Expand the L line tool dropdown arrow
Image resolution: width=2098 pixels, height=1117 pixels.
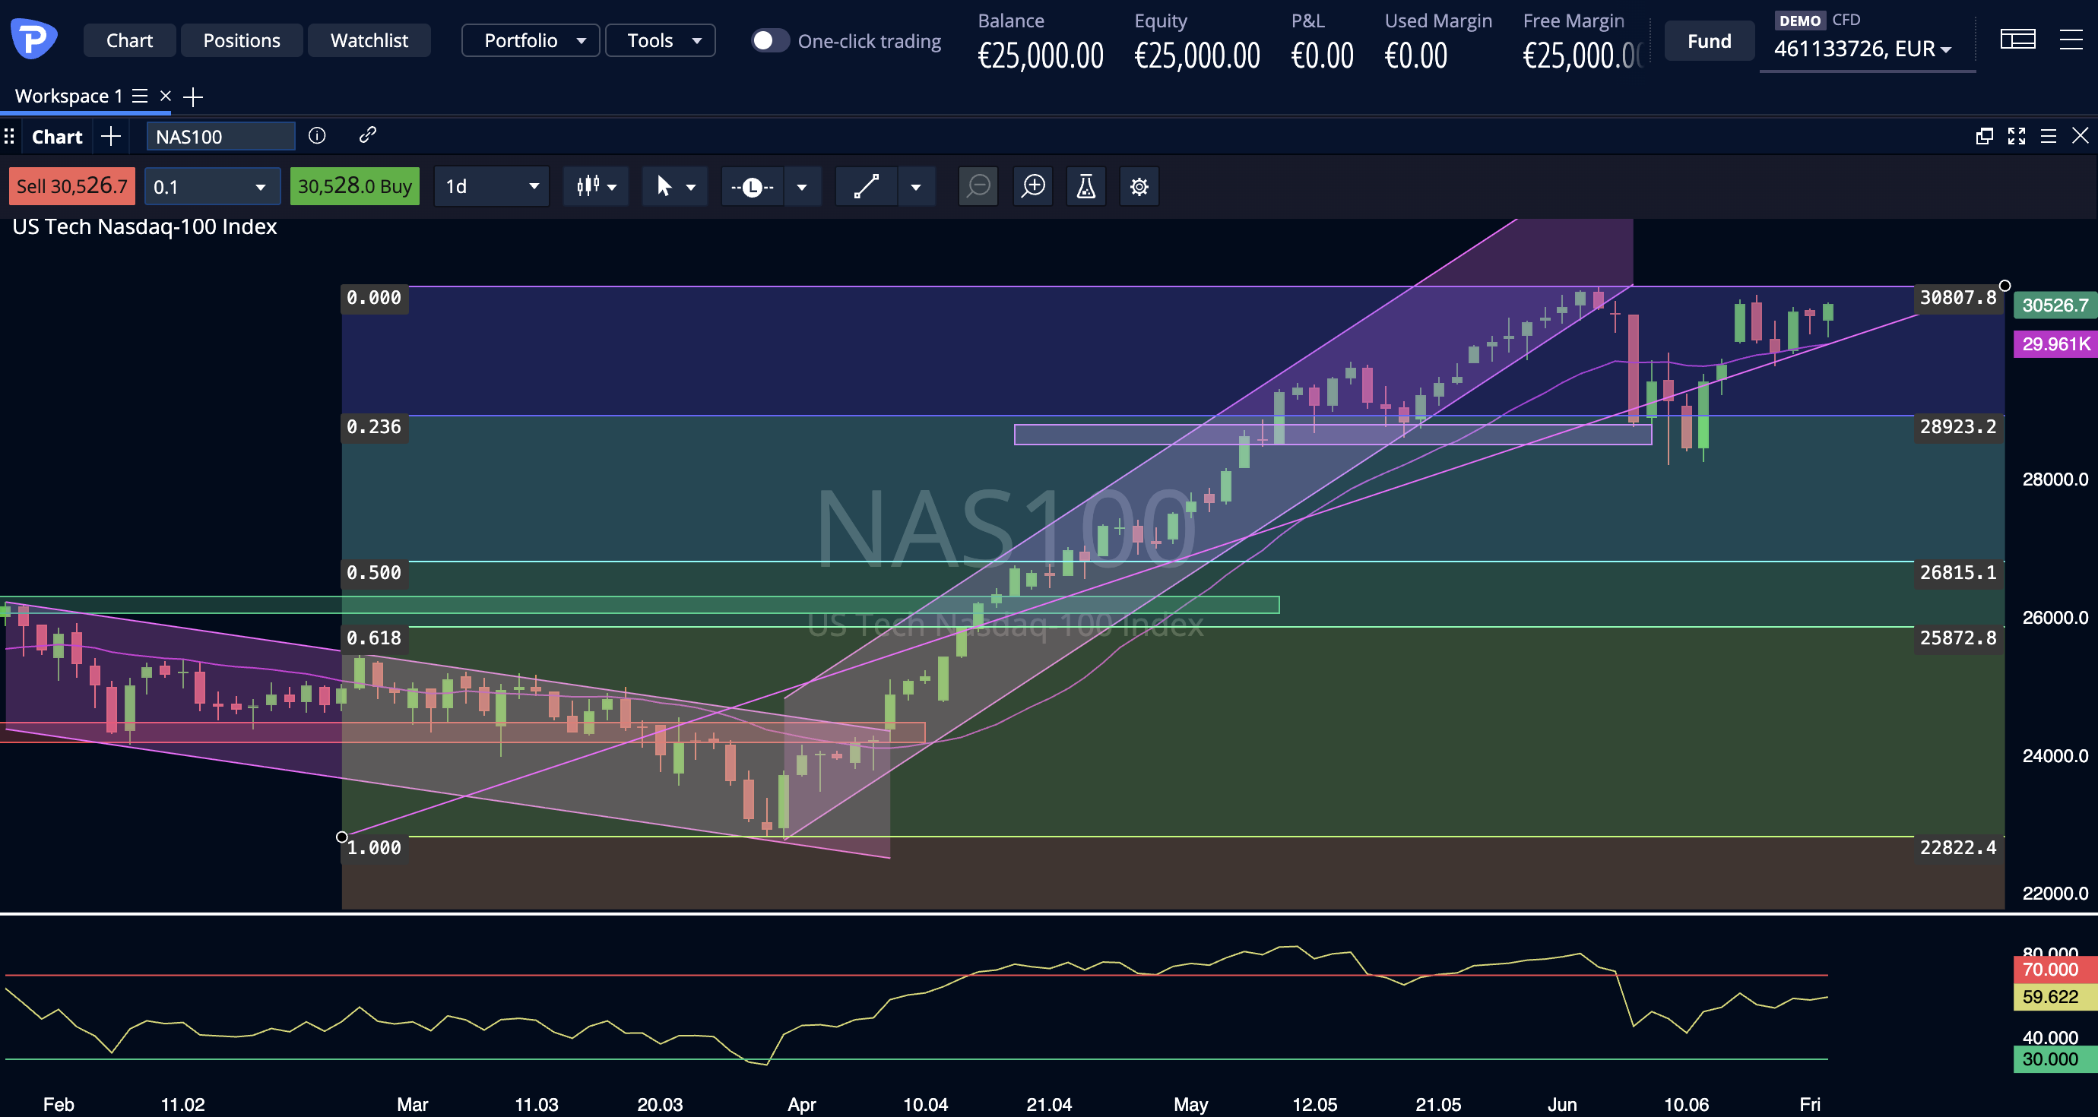(802, 187)
